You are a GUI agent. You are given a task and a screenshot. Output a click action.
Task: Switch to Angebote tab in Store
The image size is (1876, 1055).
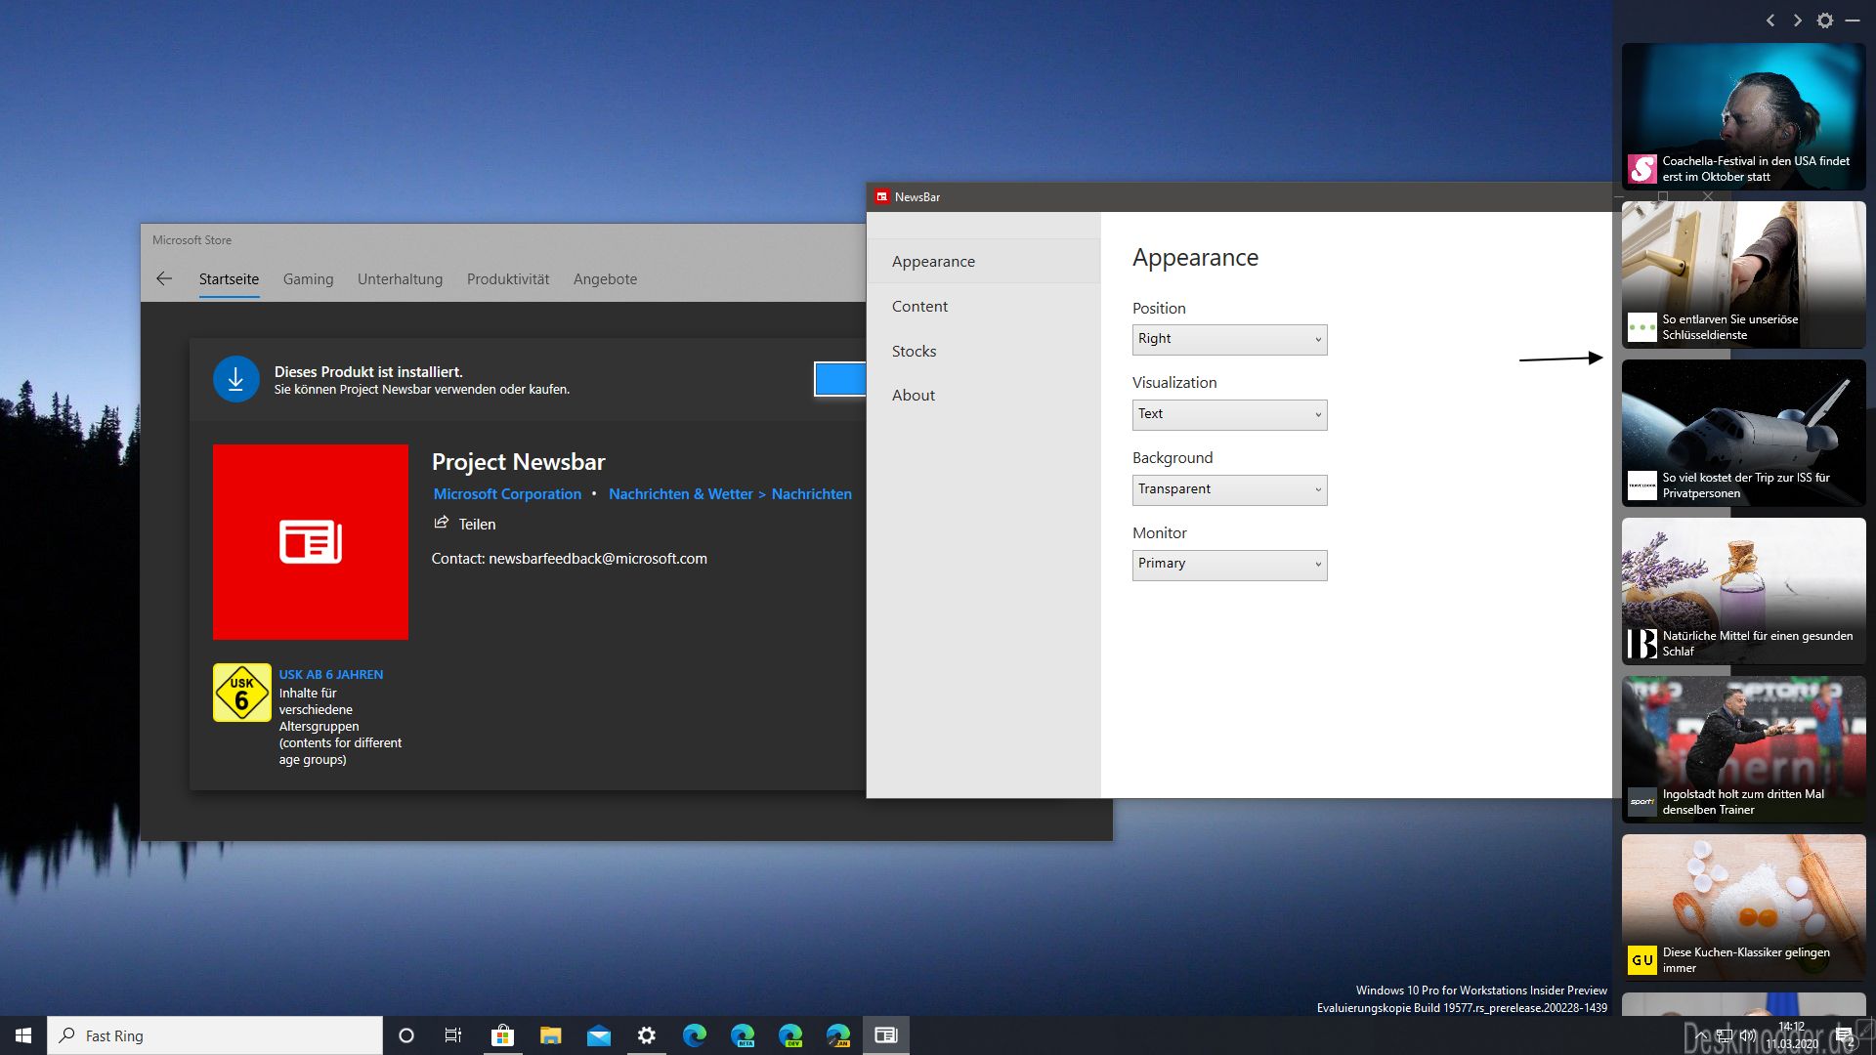point(605,279)
